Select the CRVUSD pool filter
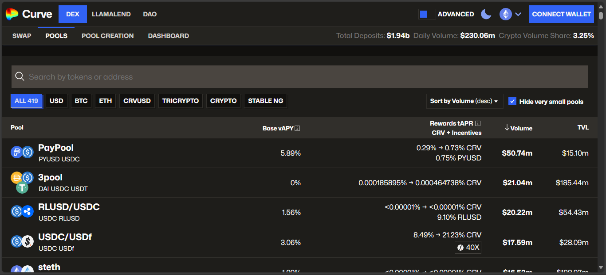606x275 pixels. point(137,101)
